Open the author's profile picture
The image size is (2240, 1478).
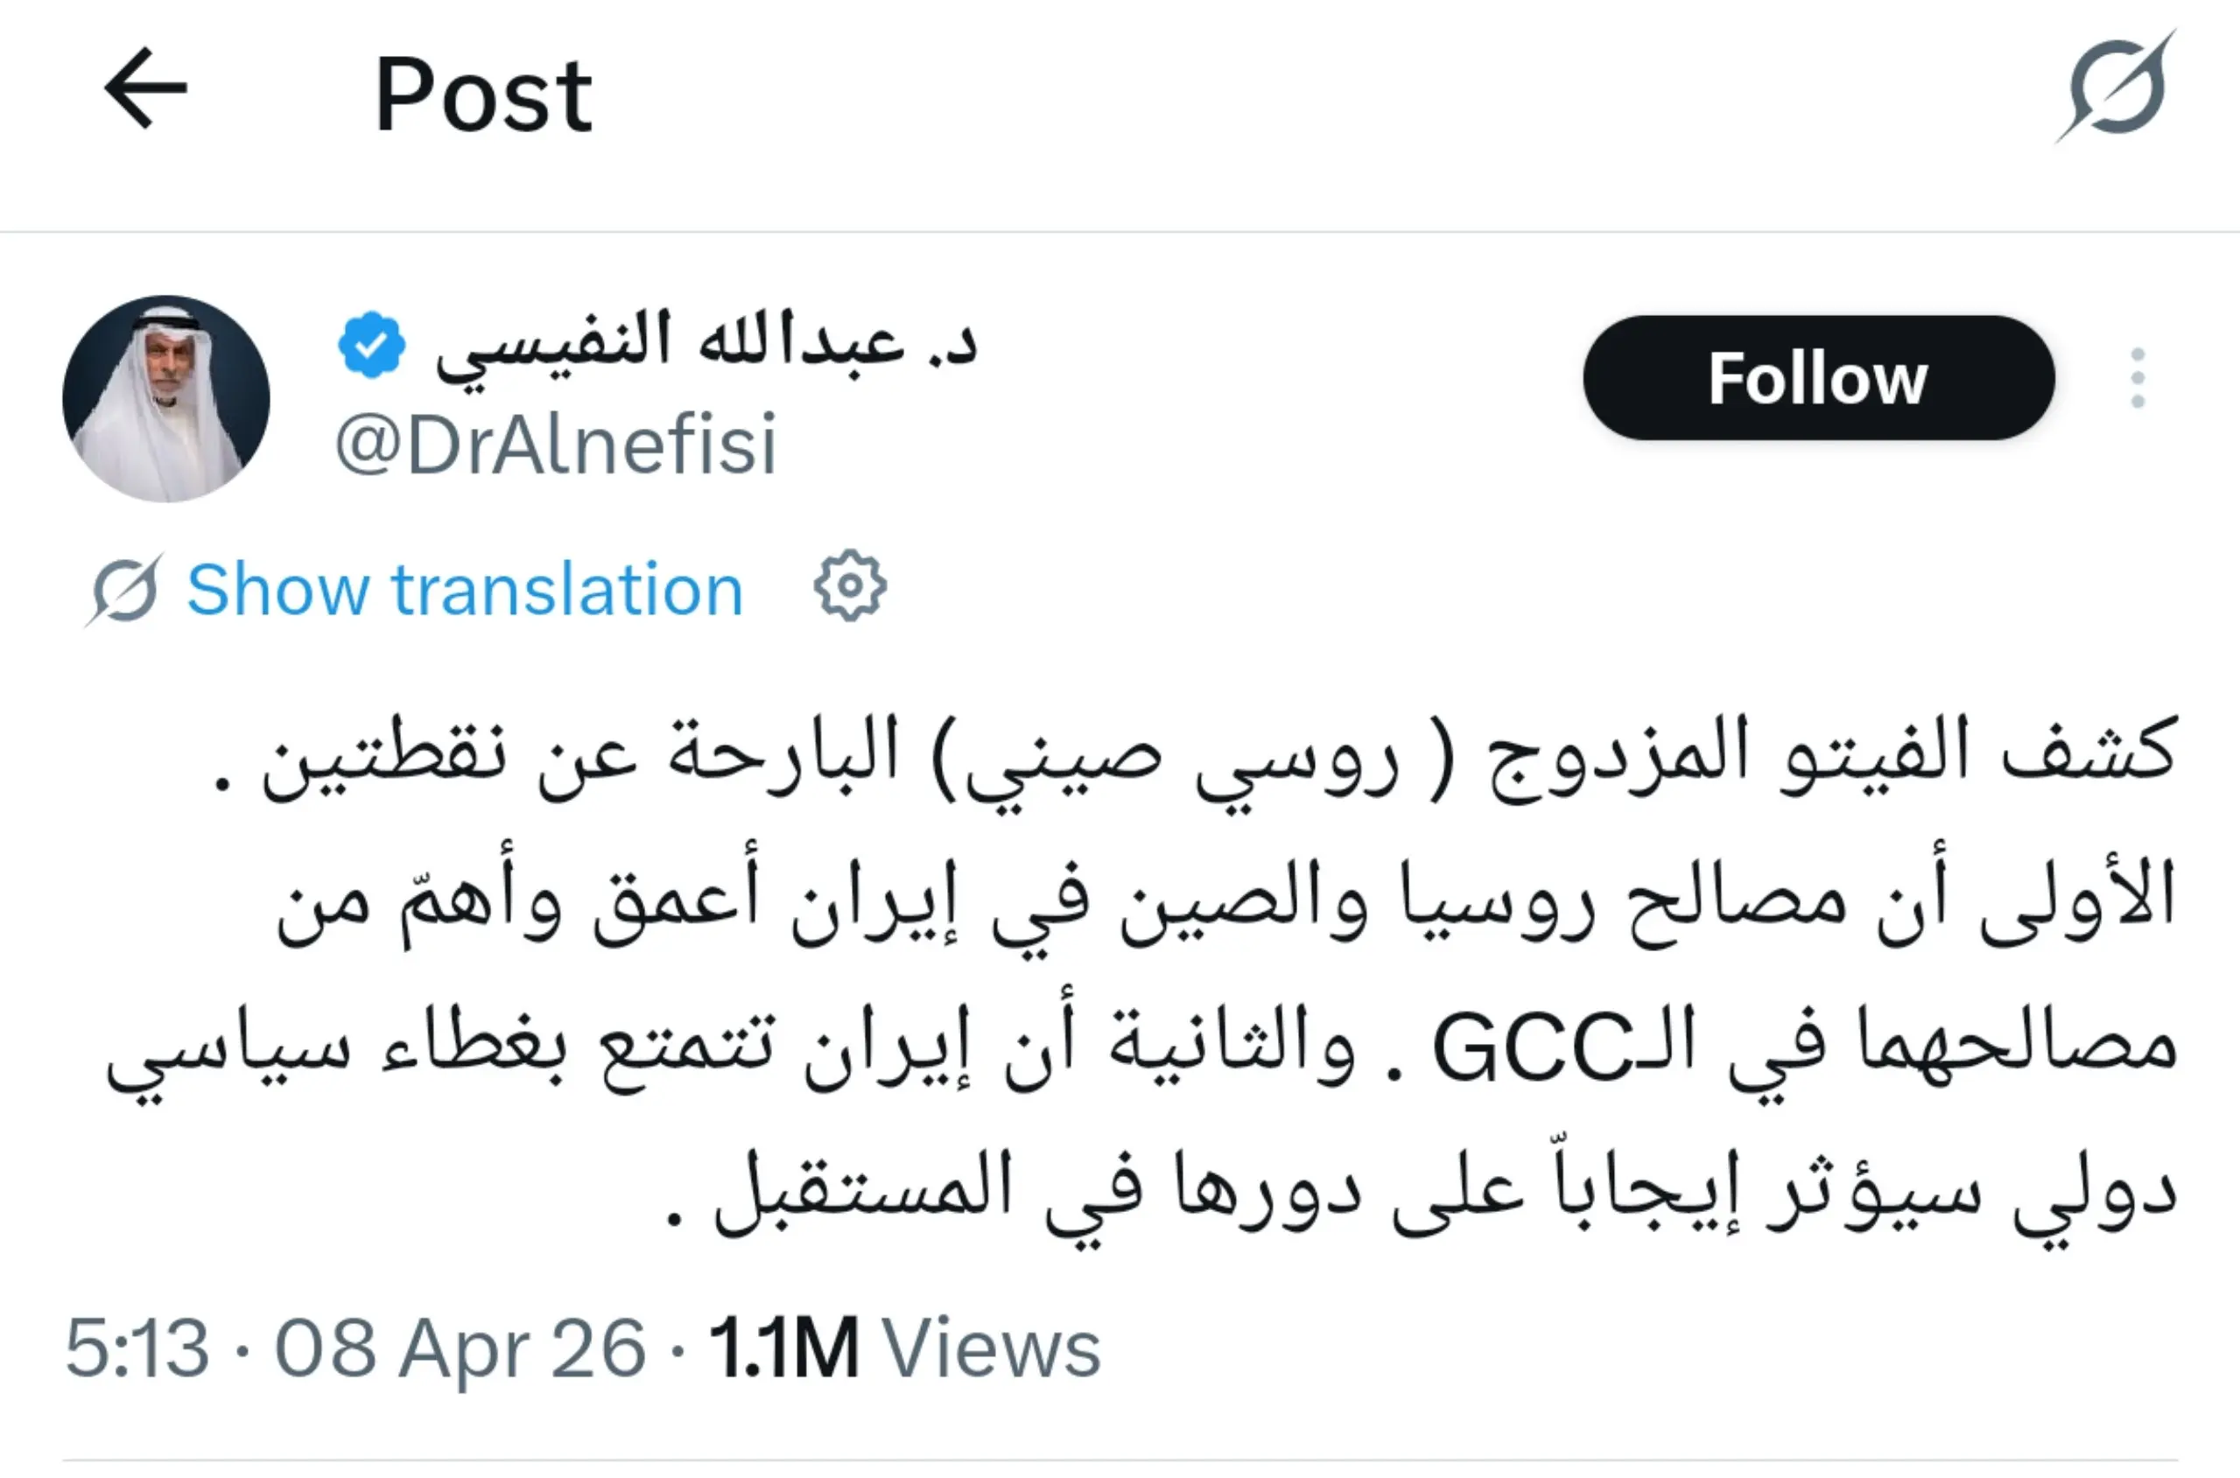[x=167, y=399]
